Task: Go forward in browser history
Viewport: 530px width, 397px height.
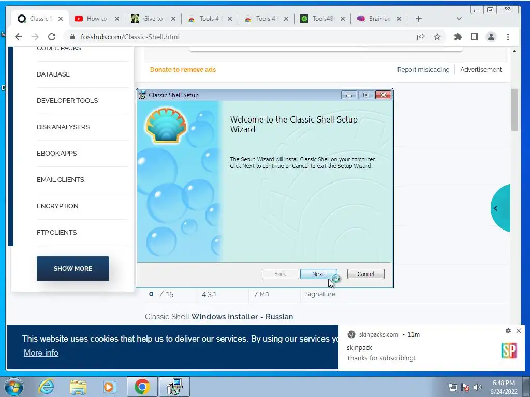Action: tap(35, 37)
